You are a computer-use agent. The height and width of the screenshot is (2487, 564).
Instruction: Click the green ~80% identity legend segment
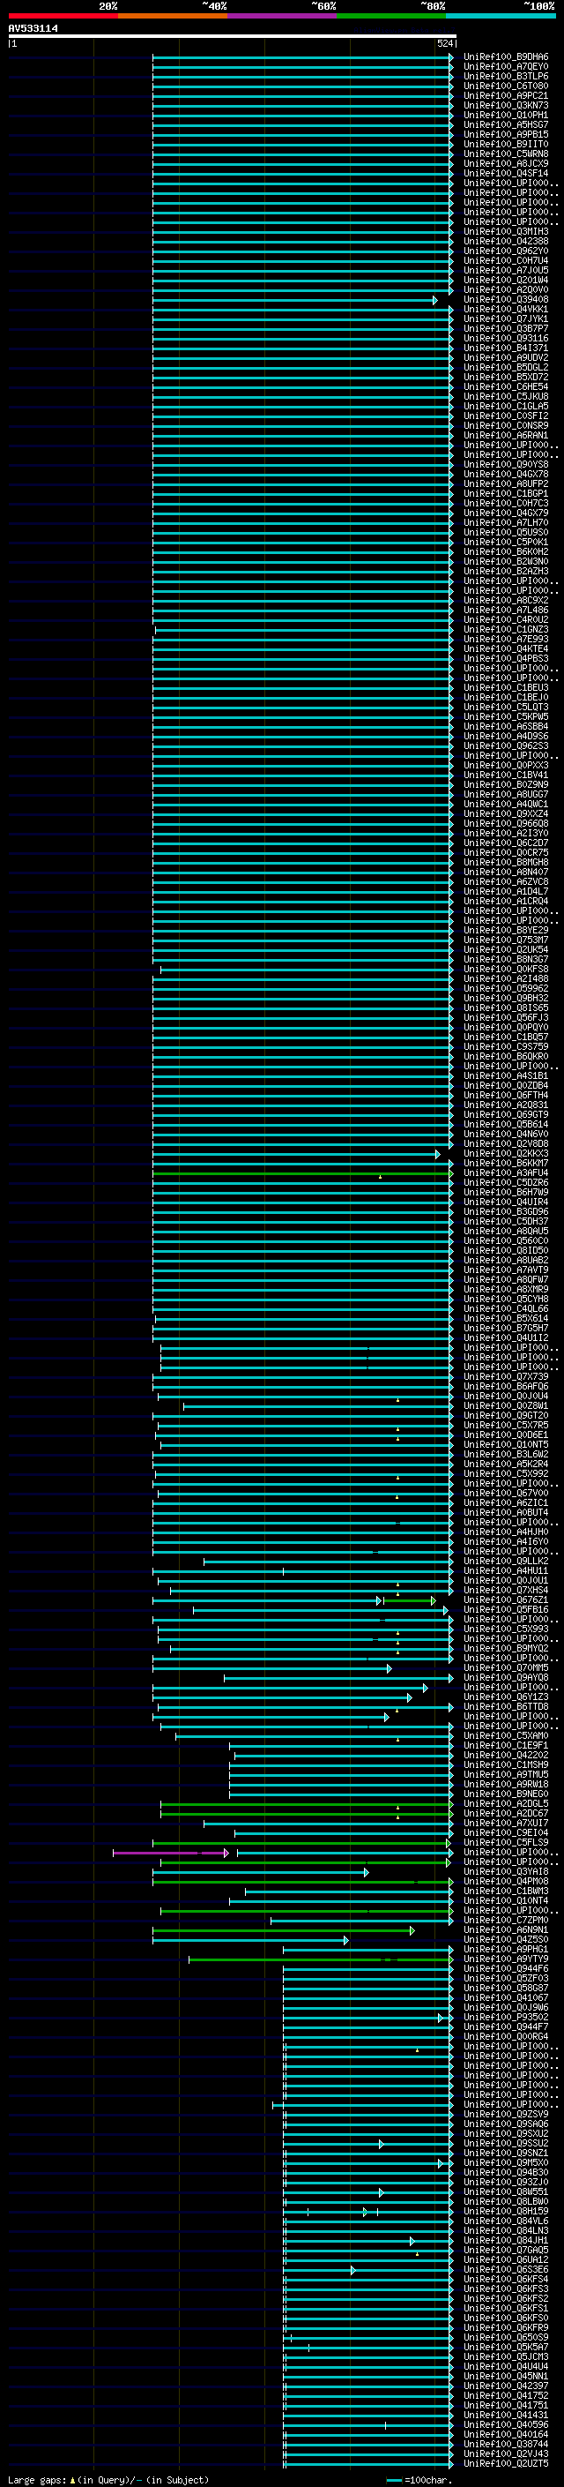point(391,16)
